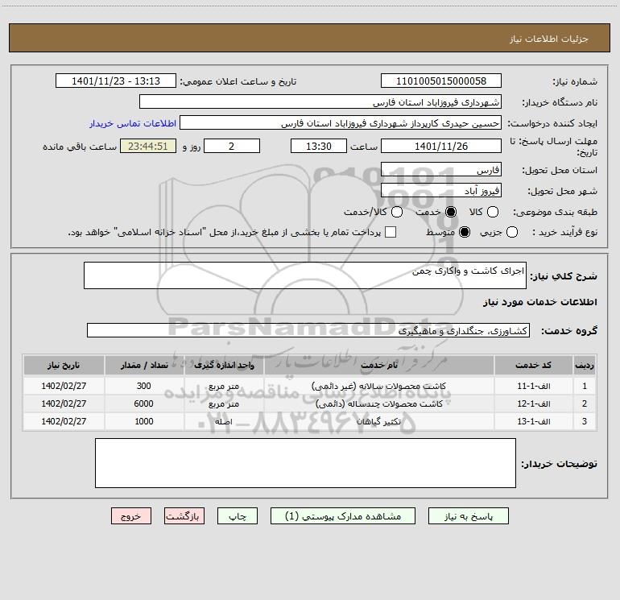Screen dimensions: 620x600
Task: Click the page header جزئیات اطلاعات نیاز
Action: 549,39
